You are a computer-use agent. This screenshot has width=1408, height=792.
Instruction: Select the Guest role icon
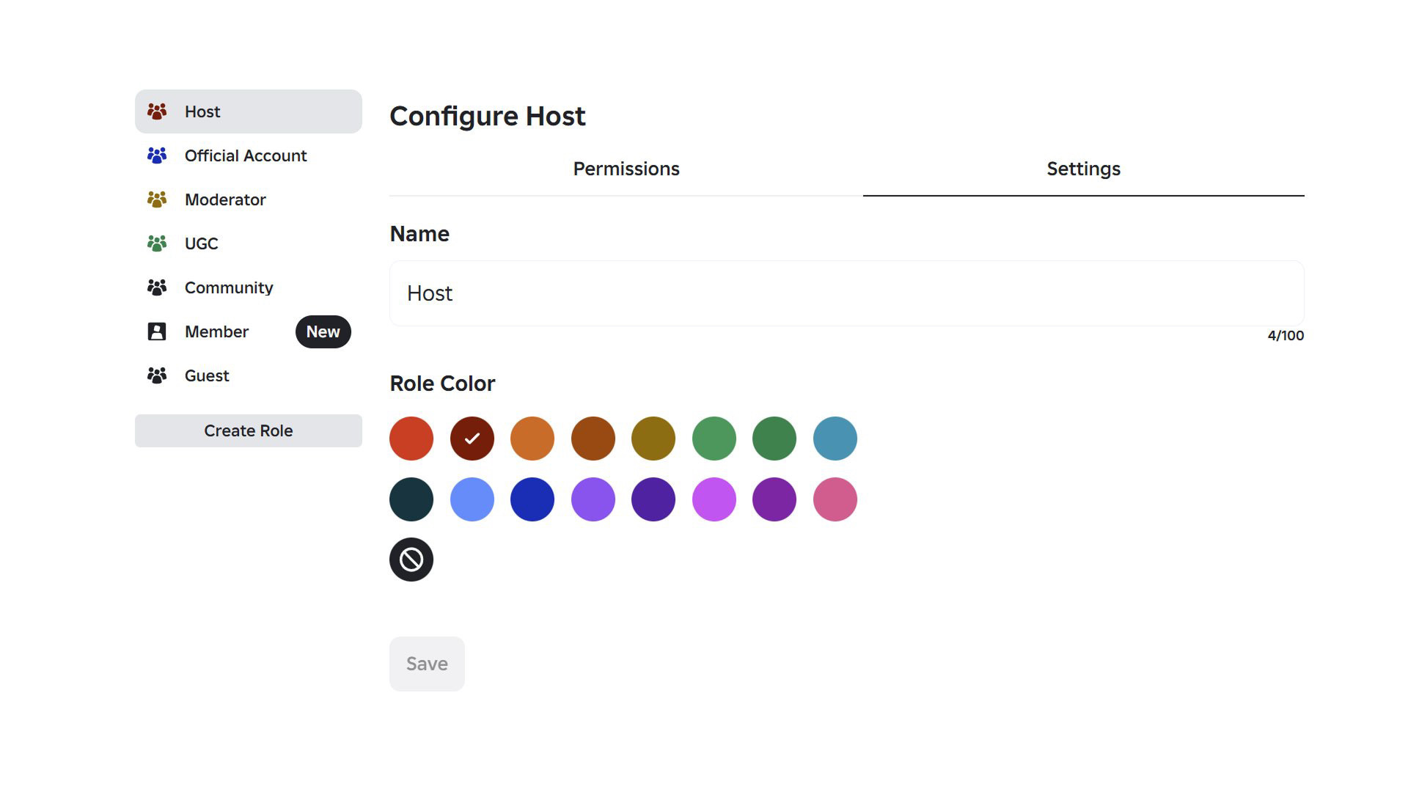158,375
